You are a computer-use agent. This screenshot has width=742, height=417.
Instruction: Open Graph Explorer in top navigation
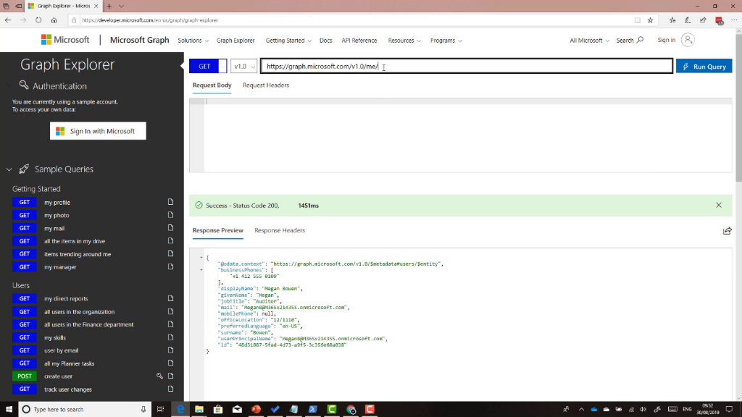[235, 41]
